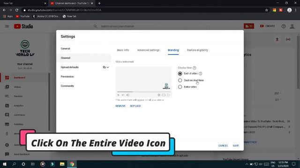Open Windows taskbar search

(14, 164)
